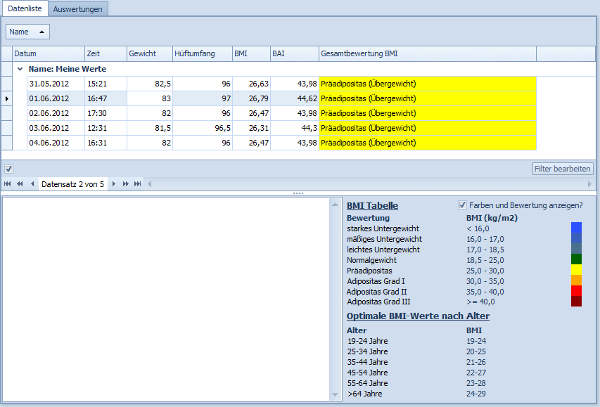Click the splitter dots between panels
Screen dimensions: 600x407
coord(298,193)
